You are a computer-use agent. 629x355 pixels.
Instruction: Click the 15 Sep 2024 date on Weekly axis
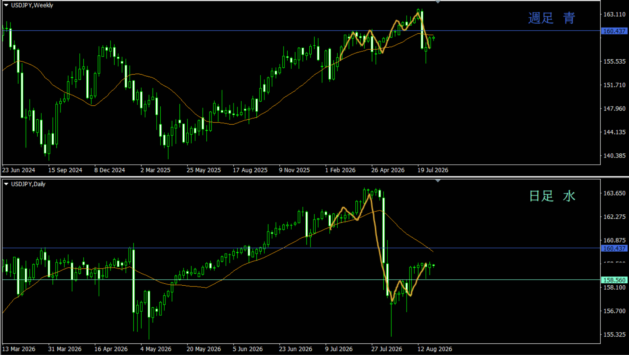[65, 170]
